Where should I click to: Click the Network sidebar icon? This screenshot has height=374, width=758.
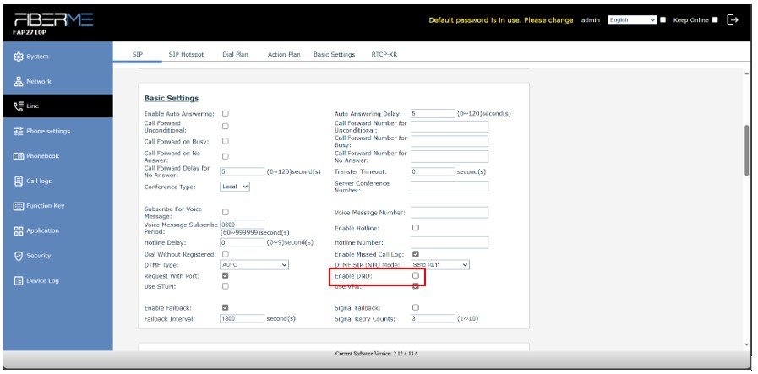click(x=19, y=82)
